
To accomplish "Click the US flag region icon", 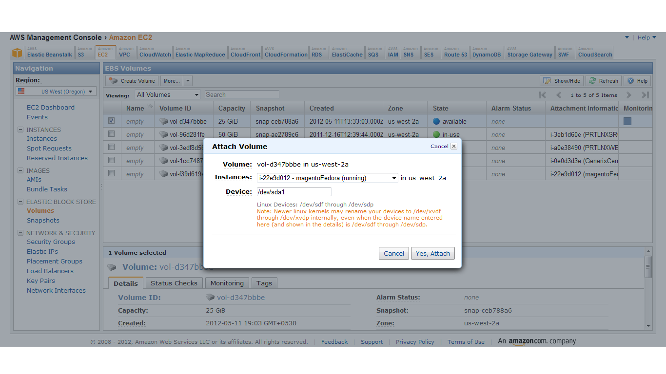I will (21, 91).
